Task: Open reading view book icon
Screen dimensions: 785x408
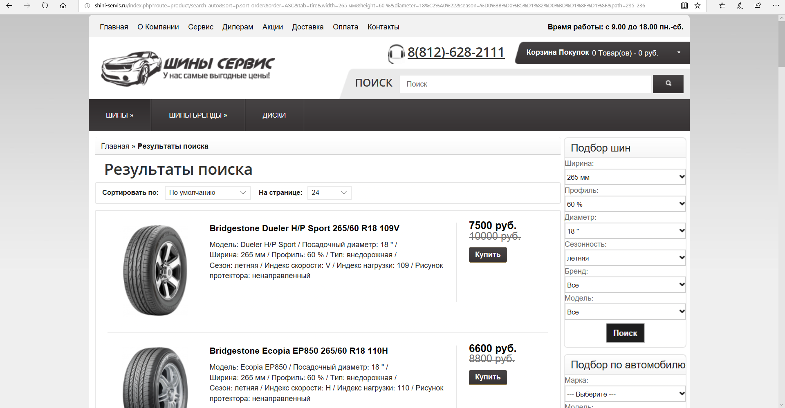Action: point(684,6)
